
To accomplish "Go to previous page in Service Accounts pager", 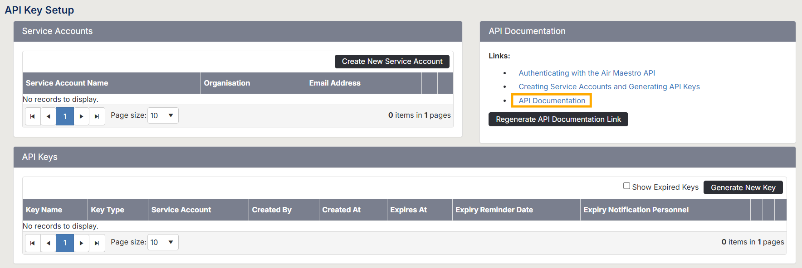I will (x=49, y=116).
